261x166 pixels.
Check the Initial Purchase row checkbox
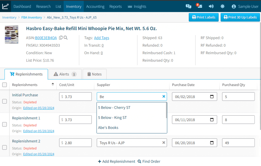point(5,101)
